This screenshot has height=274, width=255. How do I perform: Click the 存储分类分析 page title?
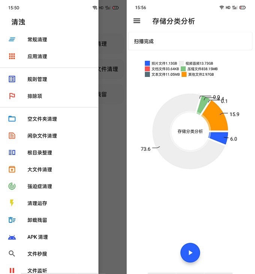coord(173,21)
